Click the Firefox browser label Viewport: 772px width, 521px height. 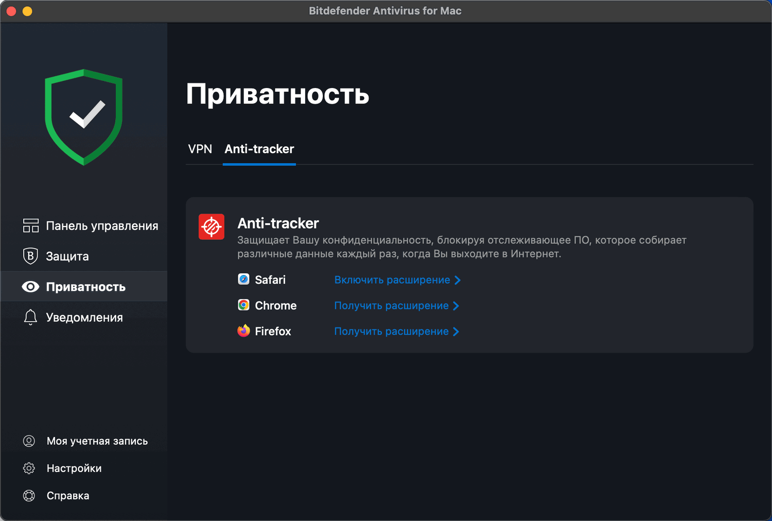(273, 331)
